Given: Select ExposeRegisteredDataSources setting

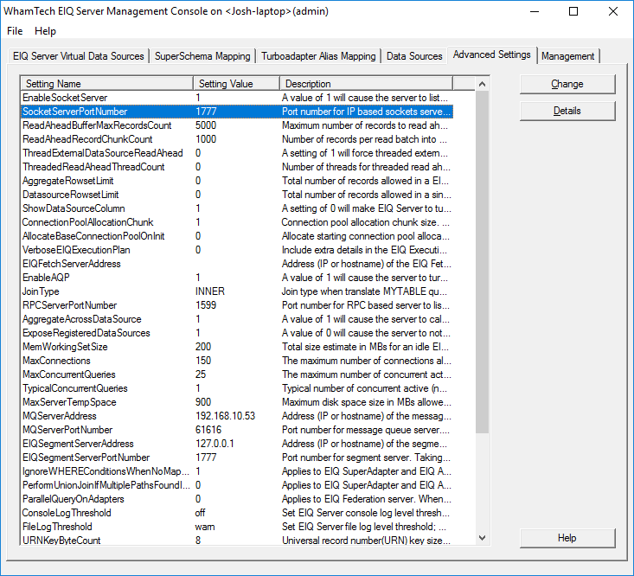Looking at the screenshot, I should click(236, 333).
